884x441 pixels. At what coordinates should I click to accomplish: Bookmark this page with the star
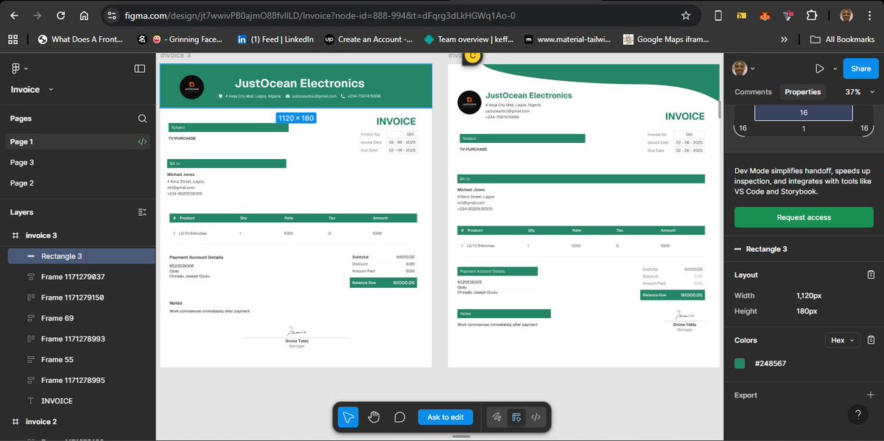tap(686, 15)
